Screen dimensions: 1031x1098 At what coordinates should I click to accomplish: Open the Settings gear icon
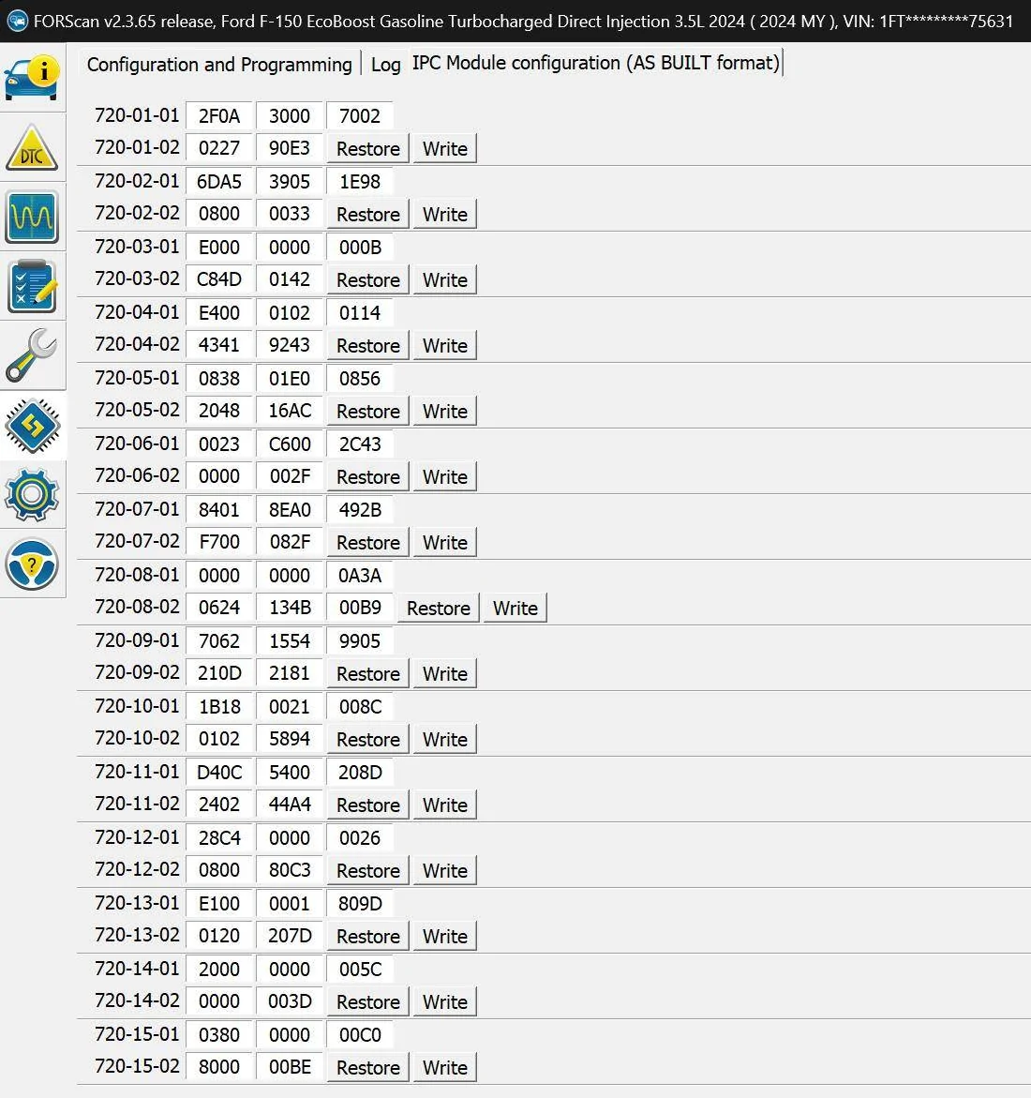32,495
